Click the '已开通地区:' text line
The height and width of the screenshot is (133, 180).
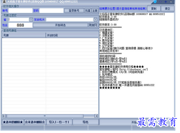pos(106,30)
